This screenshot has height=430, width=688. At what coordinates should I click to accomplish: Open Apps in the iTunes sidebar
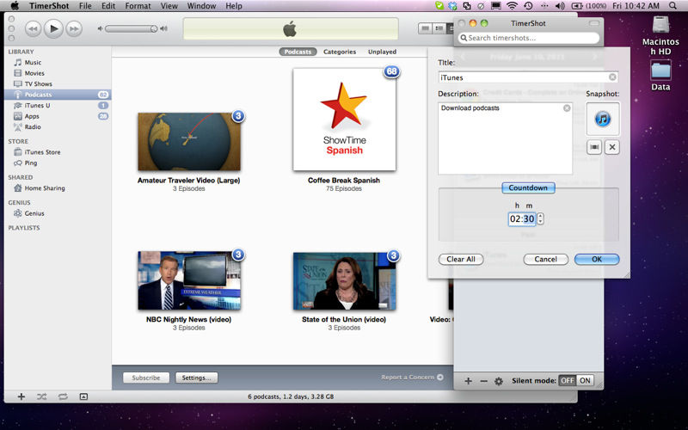32,116
